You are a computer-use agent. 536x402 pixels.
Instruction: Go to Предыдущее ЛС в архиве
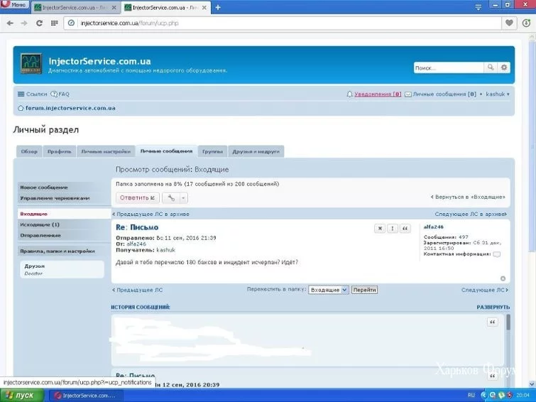coord(151,214)
